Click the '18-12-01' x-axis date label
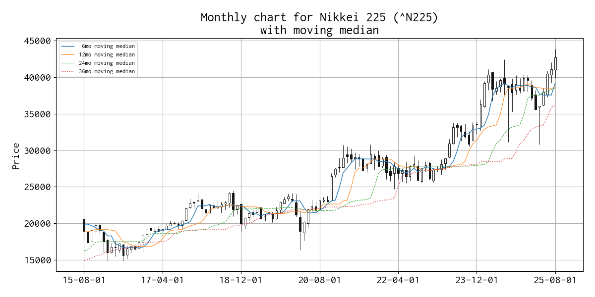Screen dimensions: 595x297 pyautogui.click(x=241, y=280)
